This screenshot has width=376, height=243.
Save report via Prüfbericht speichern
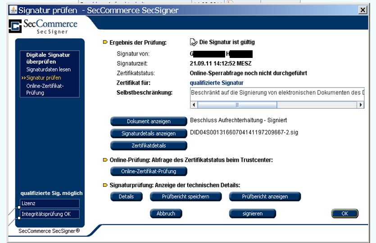[x=186, y=196]
